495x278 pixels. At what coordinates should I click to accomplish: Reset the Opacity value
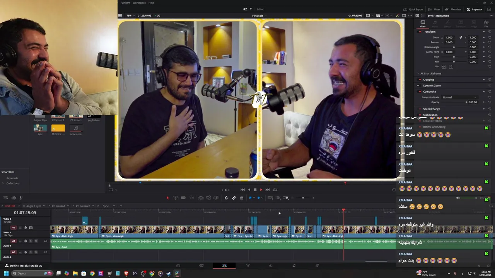point(490,102)
